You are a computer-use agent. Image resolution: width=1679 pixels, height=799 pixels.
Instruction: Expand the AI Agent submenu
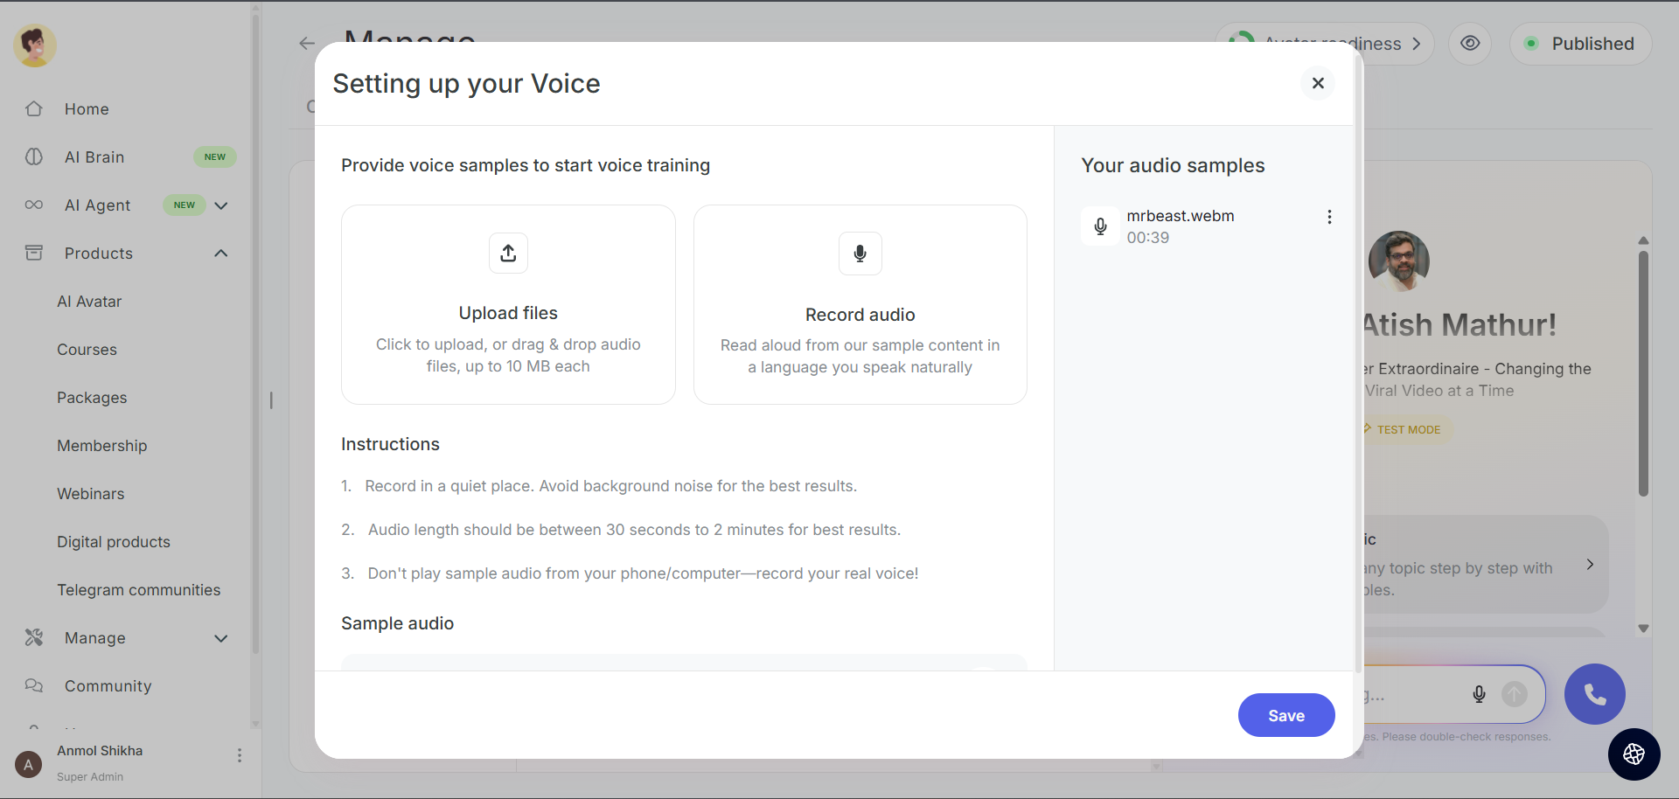tap(221, 205)
